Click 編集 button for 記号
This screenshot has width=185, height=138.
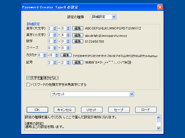(78, 62)
